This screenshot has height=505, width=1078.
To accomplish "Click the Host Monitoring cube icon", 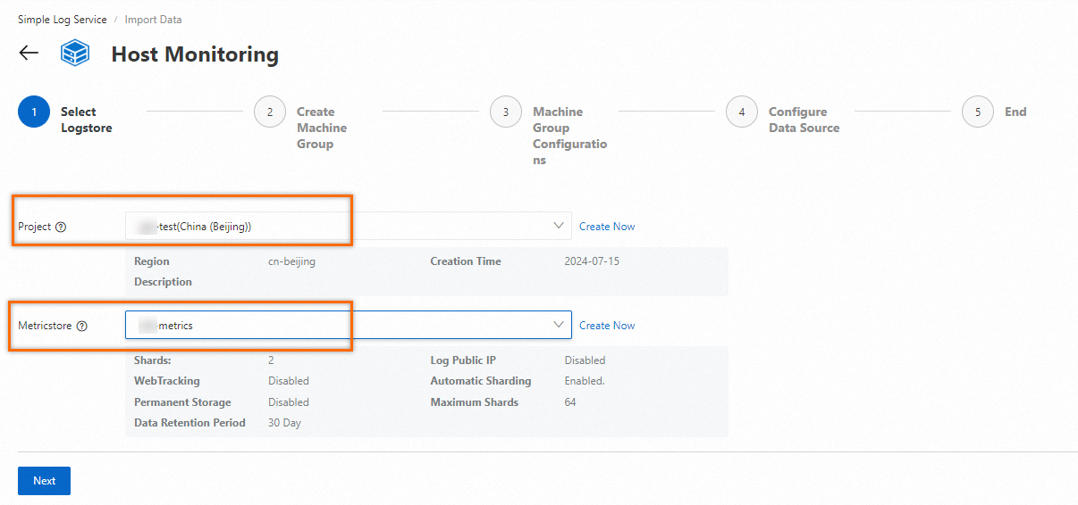I will tap(75, 54).
